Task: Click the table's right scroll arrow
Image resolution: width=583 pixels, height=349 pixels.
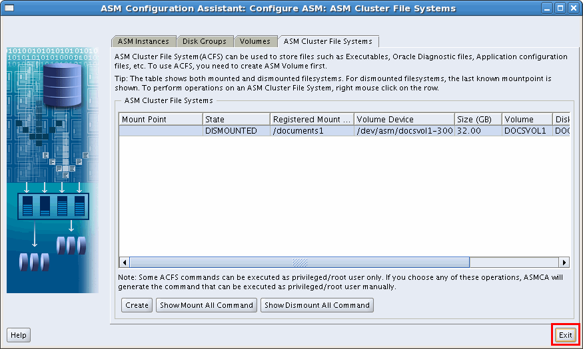Action: point(564,262)
